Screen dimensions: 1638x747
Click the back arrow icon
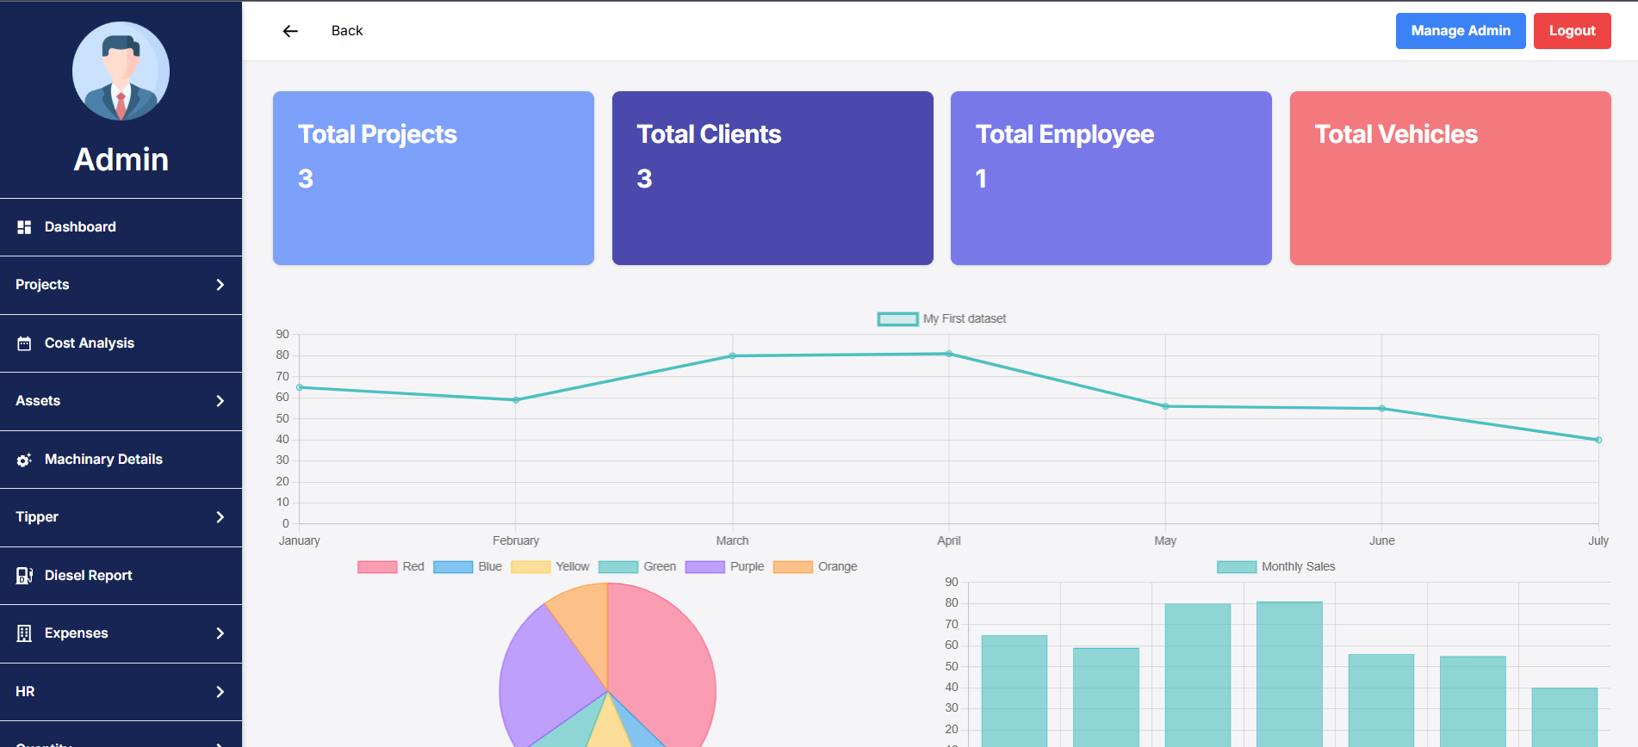[290, 31]
